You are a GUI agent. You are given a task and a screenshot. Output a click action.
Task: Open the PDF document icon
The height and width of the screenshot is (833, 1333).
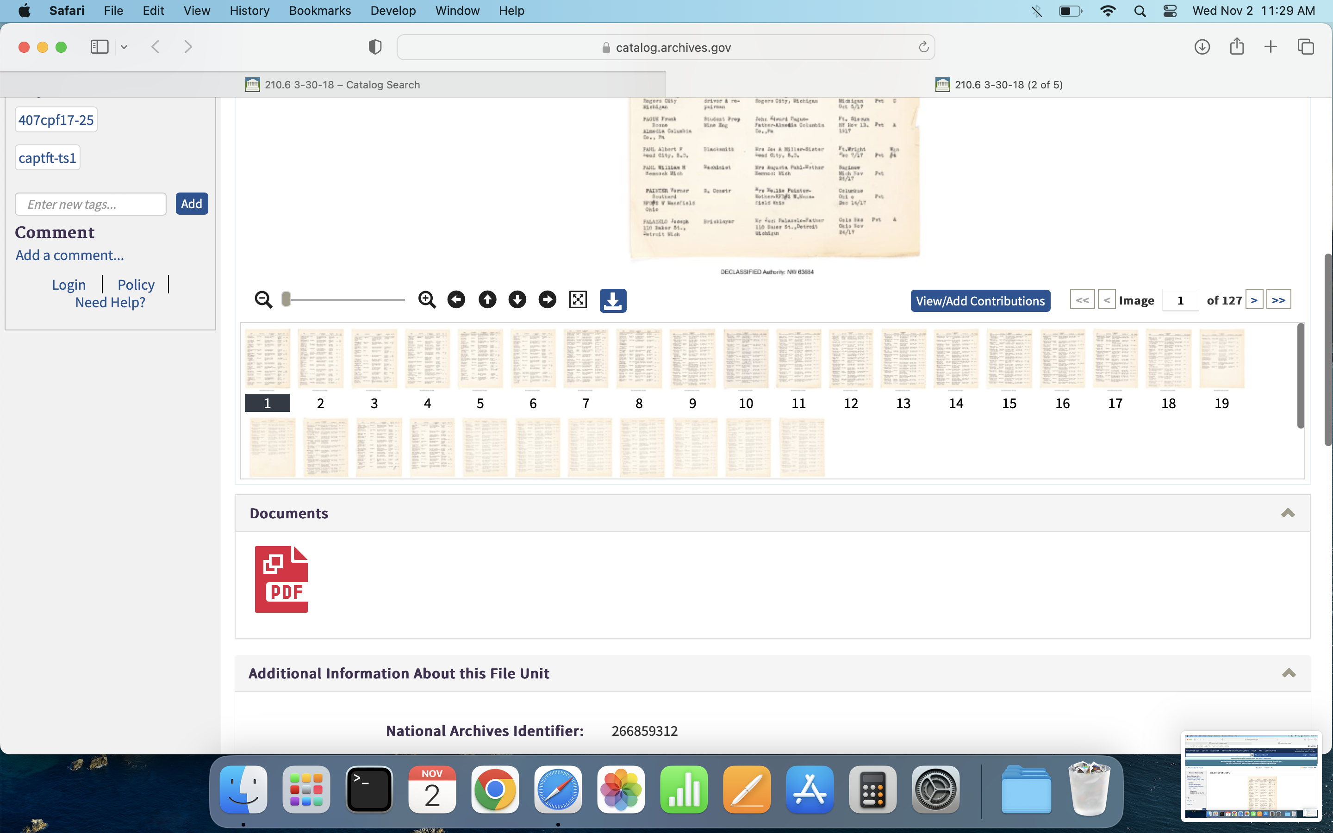(x=281, y=579)
